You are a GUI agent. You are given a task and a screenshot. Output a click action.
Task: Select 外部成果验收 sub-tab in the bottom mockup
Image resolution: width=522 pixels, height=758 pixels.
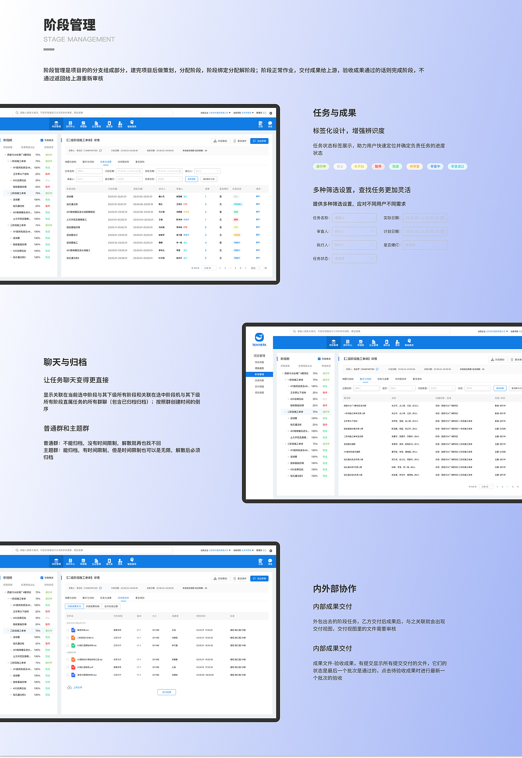93,606
